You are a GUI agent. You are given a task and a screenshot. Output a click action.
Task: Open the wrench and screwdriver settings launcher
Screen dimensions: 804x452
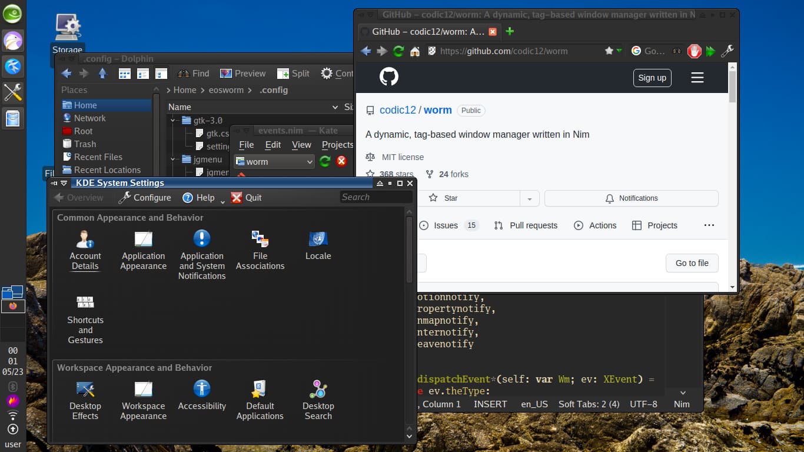(x=12, y=92)
